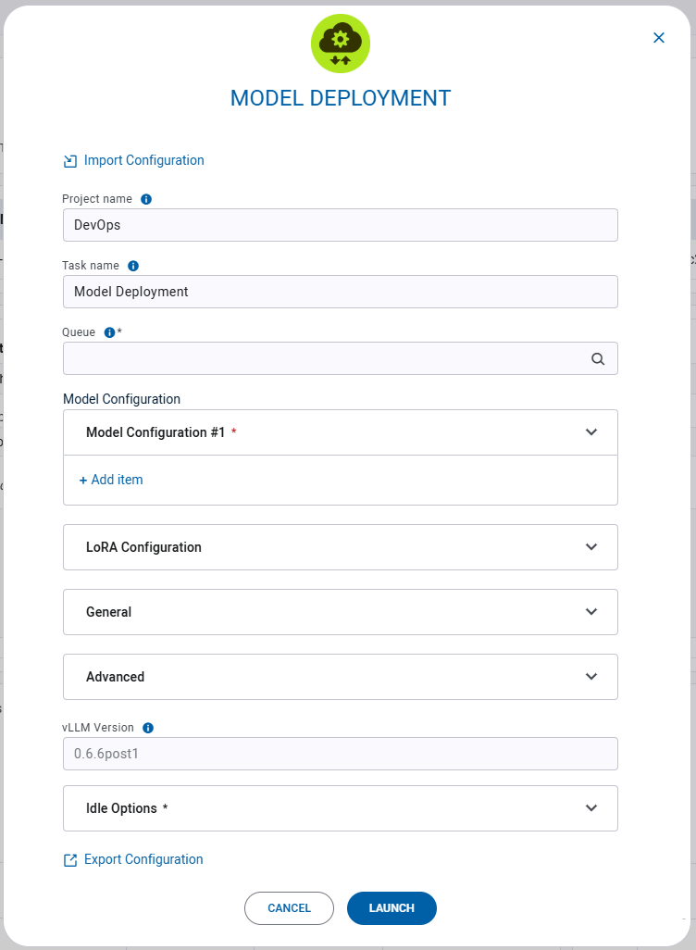Click the Export Configuration icon
The image size is (696, 950).
coord(69,859)
